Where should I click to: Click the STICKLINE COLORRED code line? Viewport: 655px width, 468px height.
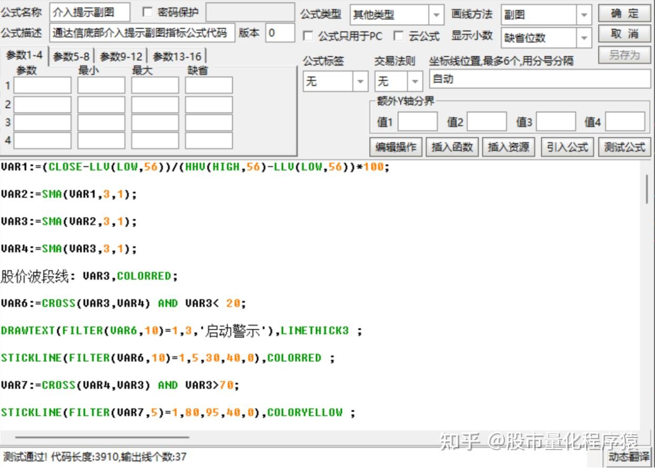click(x=168, y=358)
